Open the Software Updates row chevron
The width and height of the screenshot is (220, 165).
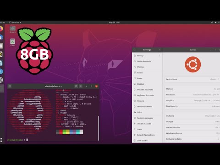pyautogui.click(x=219, y=139)
